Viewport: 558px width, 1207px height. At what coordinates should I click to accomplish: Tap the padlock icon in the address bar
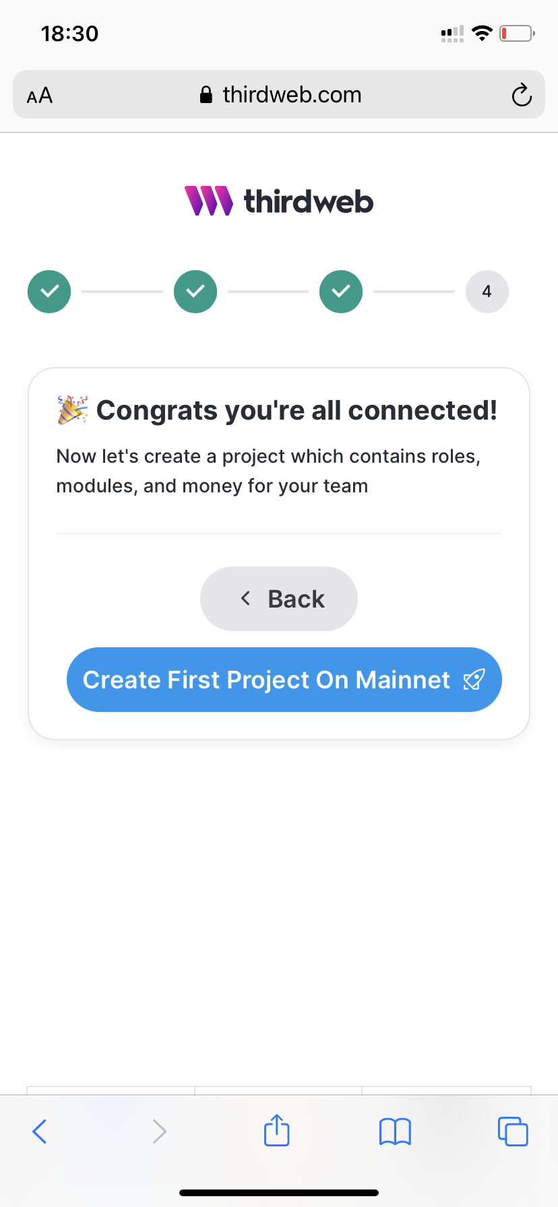click(206, 95)
